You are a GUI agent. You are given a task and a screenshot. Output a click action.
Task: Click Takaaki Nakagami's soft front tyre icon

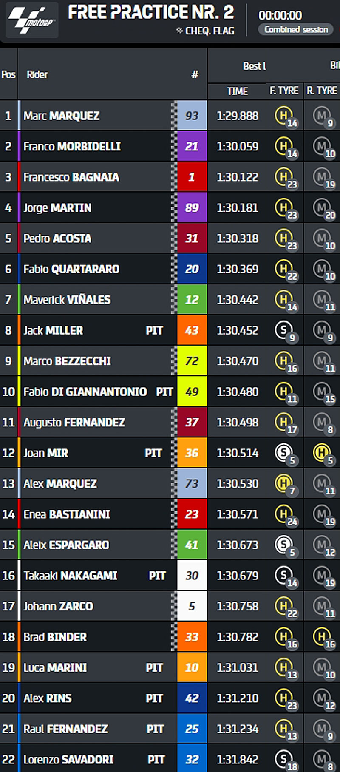(283, 575)
